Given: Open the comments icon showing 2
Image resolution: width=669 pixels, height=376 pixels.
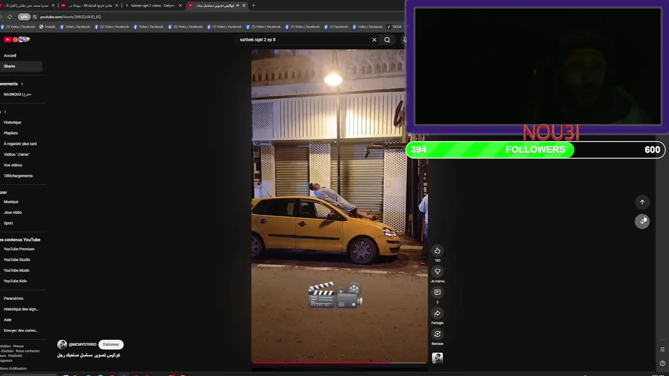Looking at the screenshot, I should pyautogui.click(x=437, y=292).
